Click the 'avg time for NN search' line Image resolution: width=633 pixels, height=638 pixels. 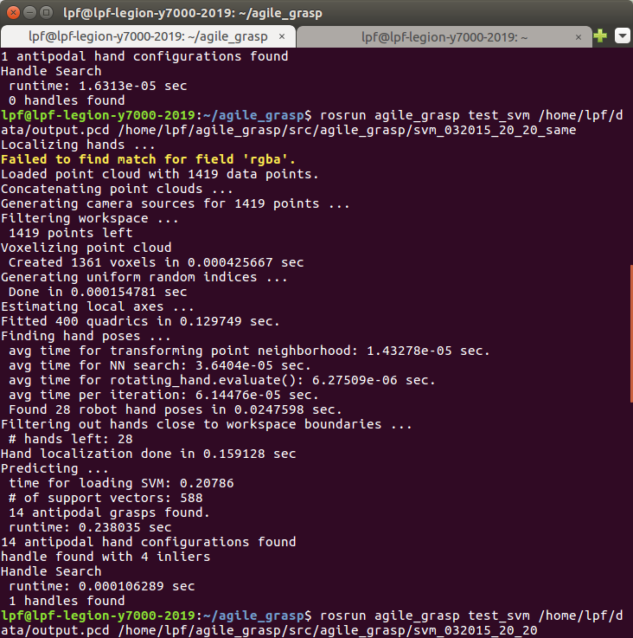coord(160,365)
